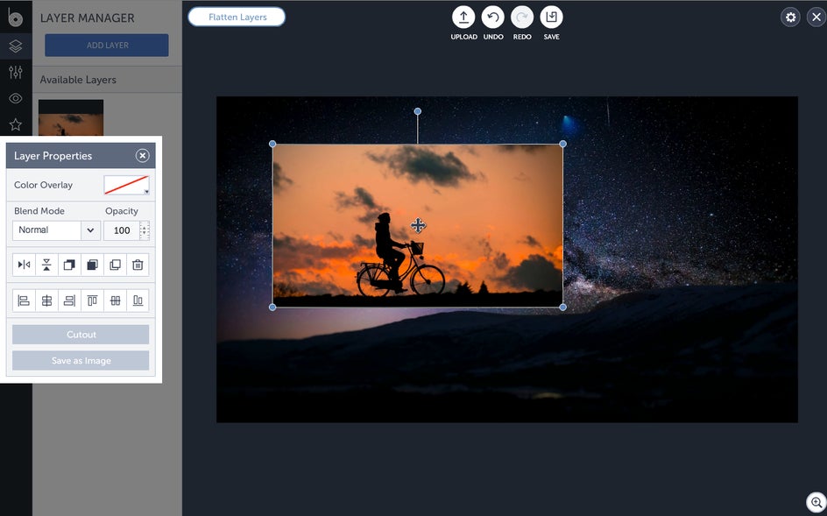This screenshot has width=827, height=516.
Task: Click Save as Image button
Action: point(81,361)
